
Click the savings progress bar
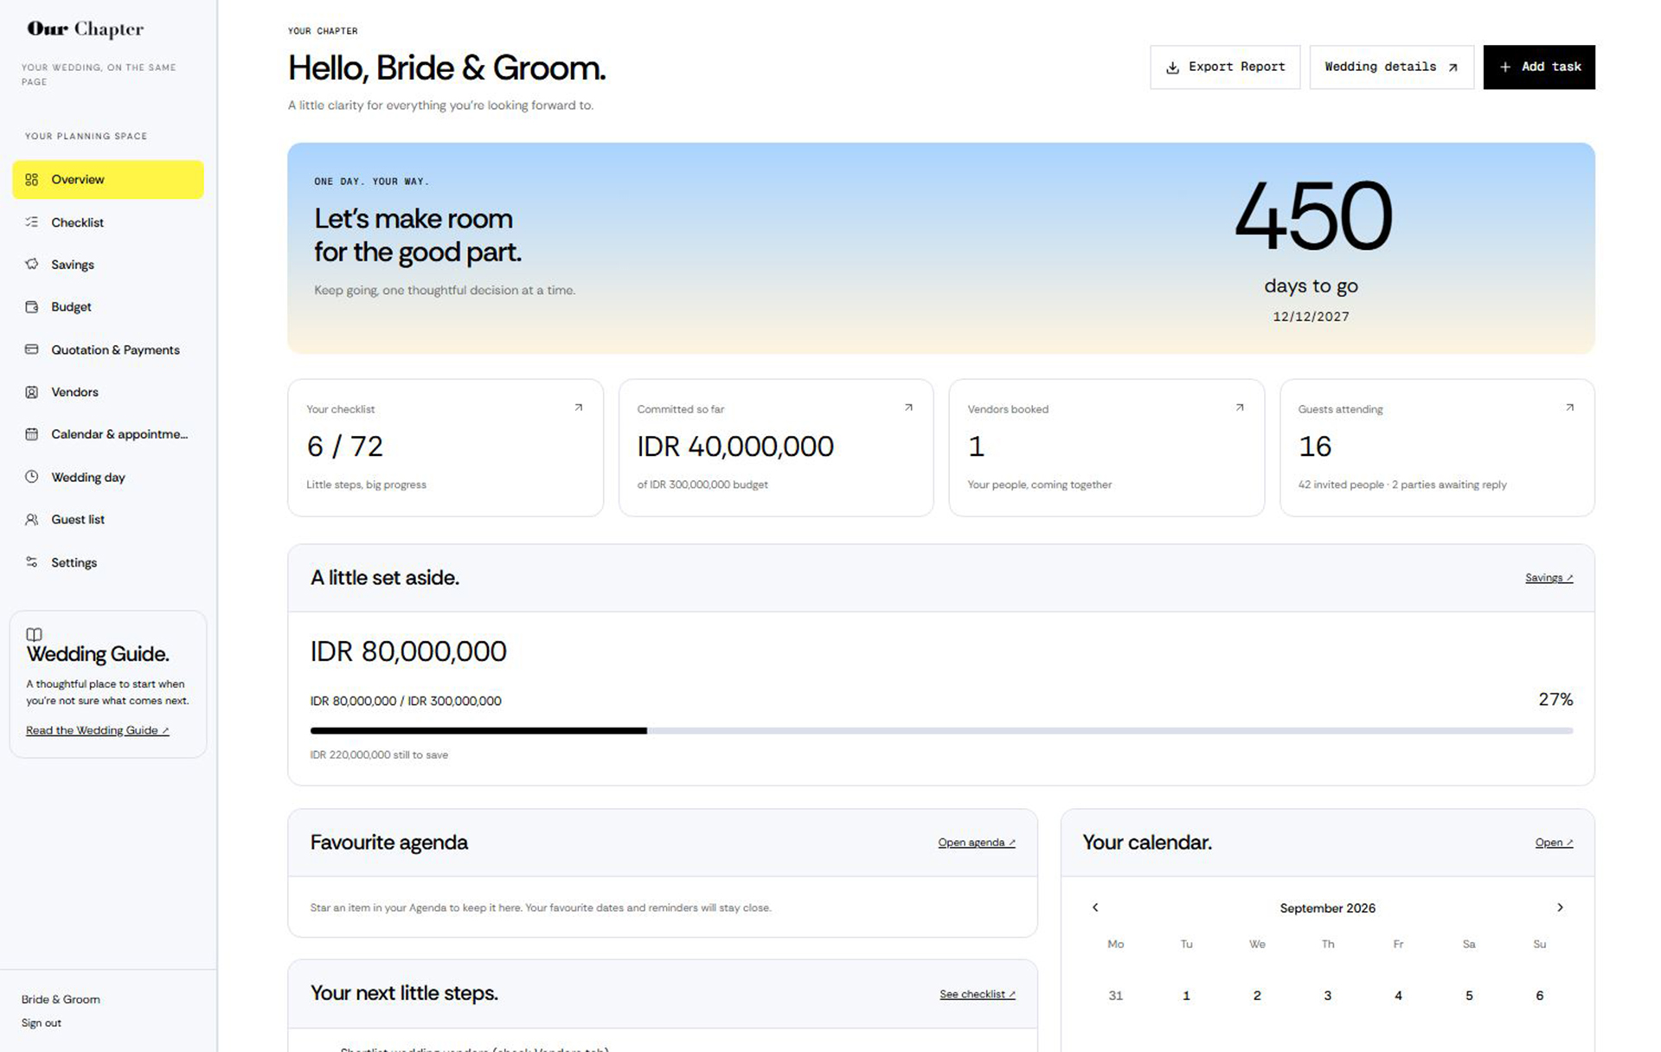[x=941, y=731]
